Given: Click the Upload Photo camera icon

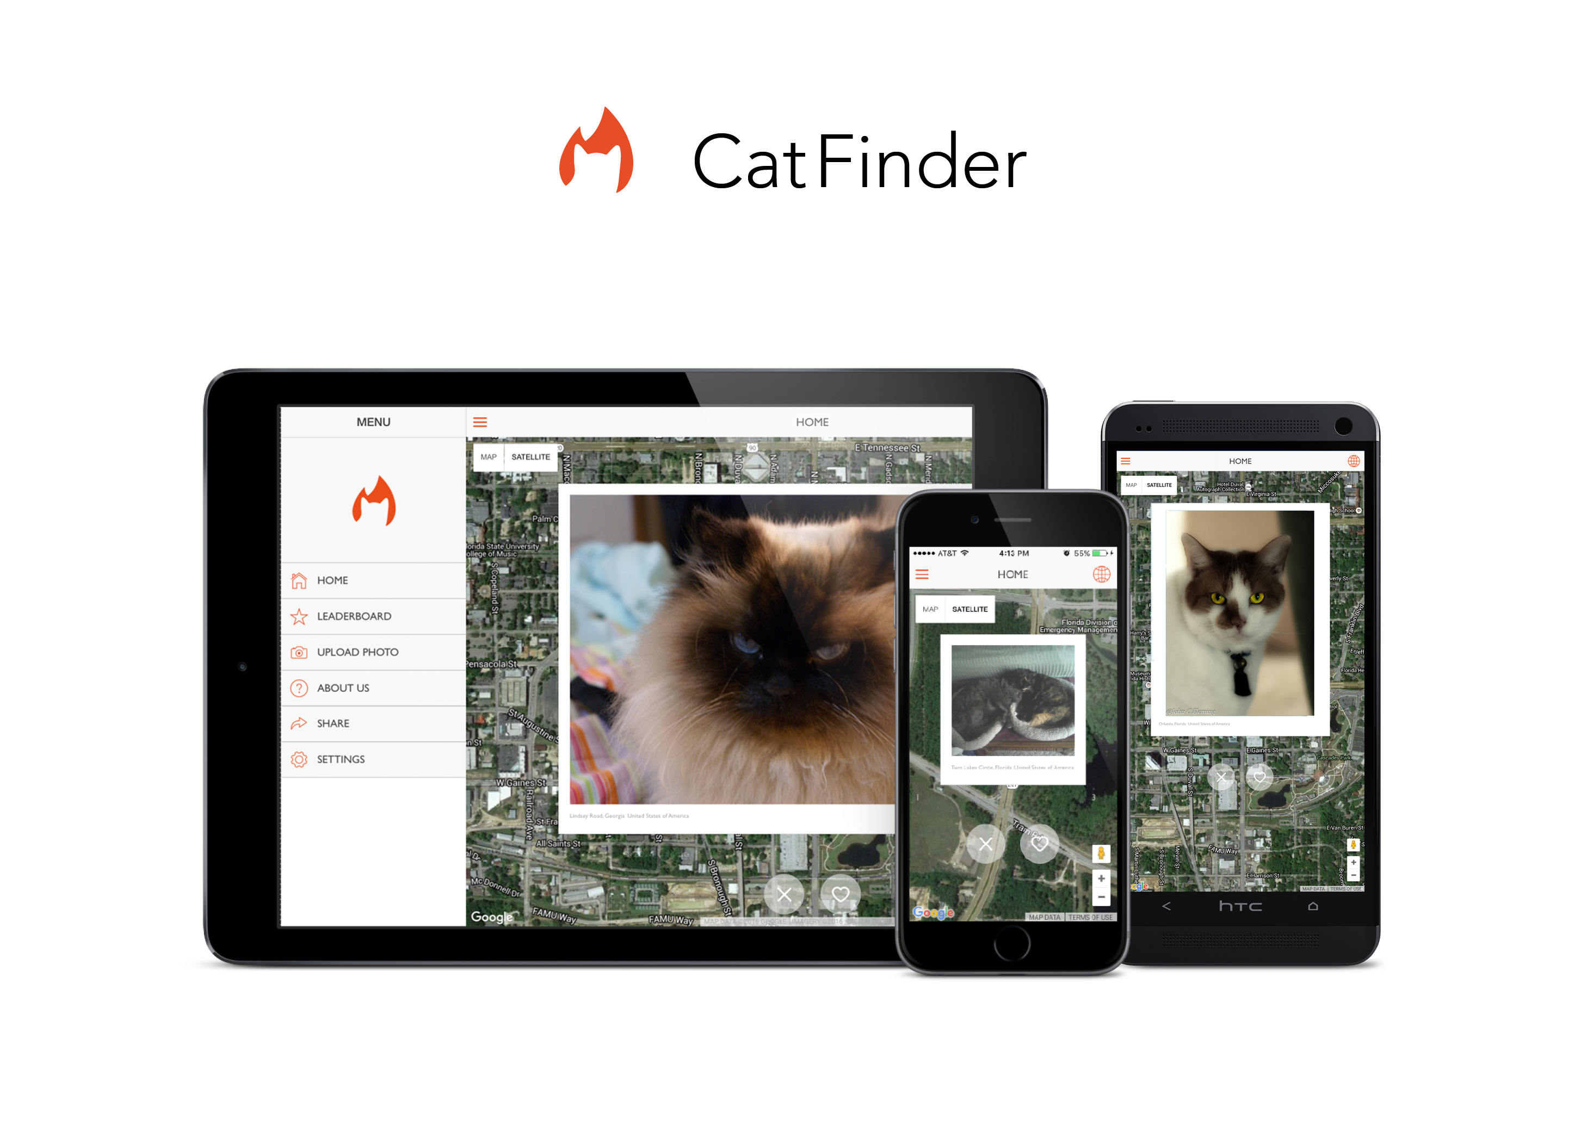Looking at the screenshot, I should tap(298, 650).
